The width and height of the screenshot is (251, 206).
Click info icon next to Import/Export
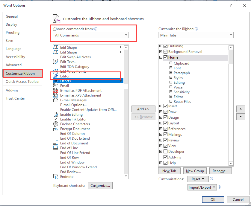(220, 187)
